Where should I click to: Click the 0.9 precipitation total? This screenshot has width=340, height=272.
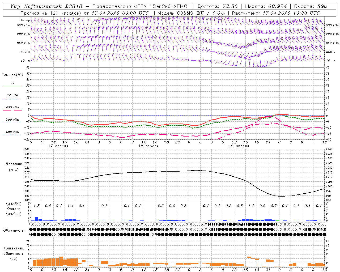[262, 206]
